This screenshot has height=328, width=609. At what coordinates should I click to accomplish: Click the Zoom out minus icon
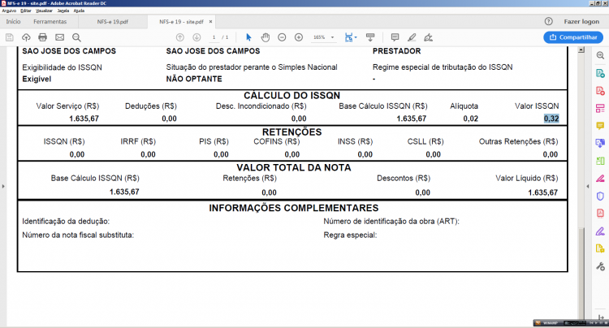(x=282, y=37)
